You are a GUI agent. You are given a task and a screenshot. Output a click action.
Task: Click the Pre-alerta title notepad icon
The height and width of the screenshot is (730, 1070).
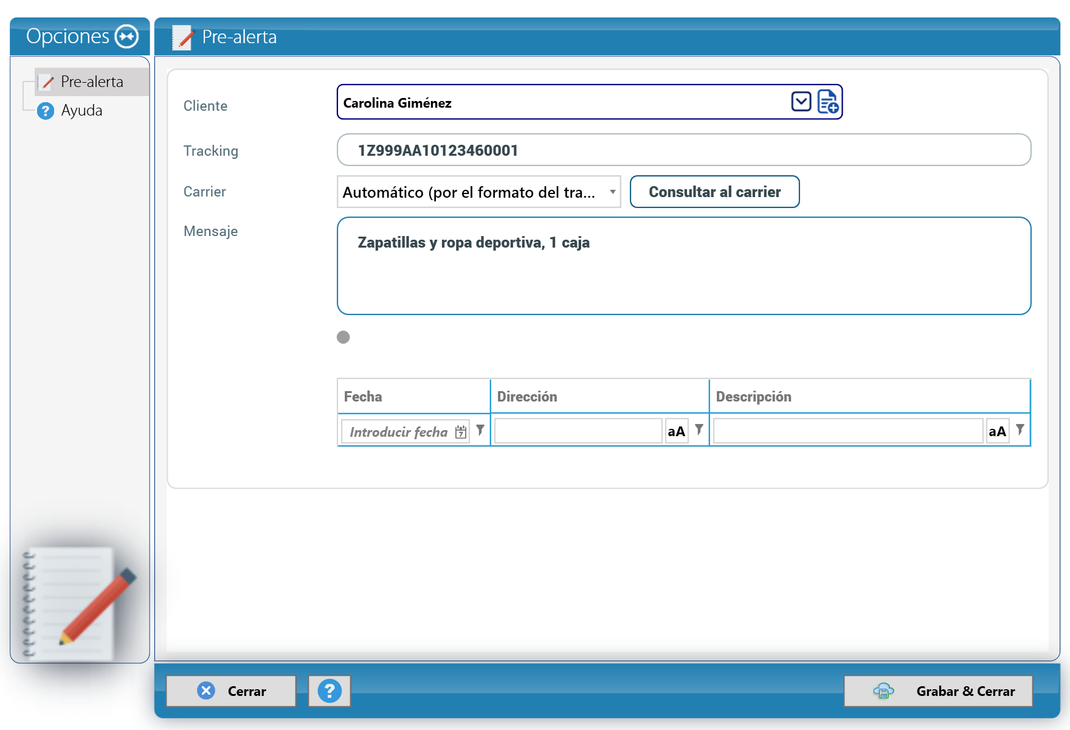pyautogui.click(x=183, y=37)
